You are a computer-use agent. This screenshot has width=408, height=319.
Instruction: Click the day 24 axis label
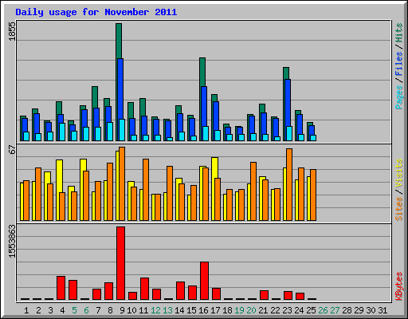[299, 310]
